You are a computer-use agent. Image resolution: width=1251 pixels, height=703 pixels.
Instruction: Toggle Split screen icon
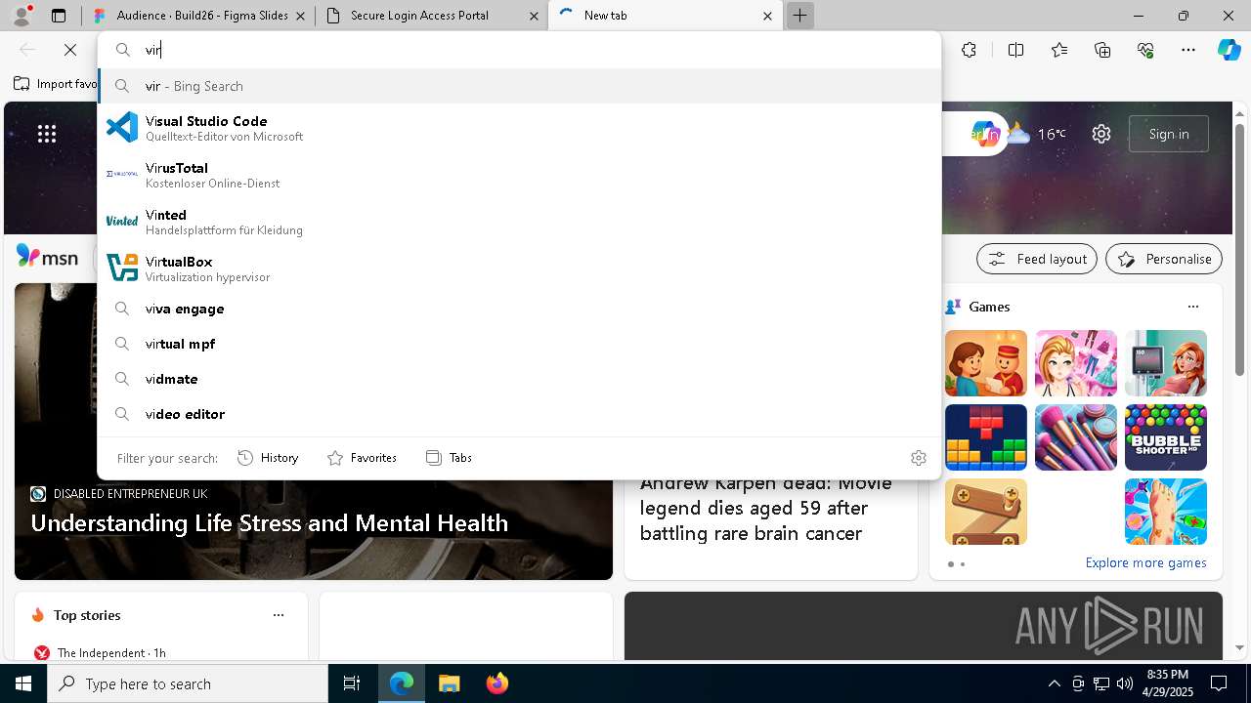tap(1015, 50)
